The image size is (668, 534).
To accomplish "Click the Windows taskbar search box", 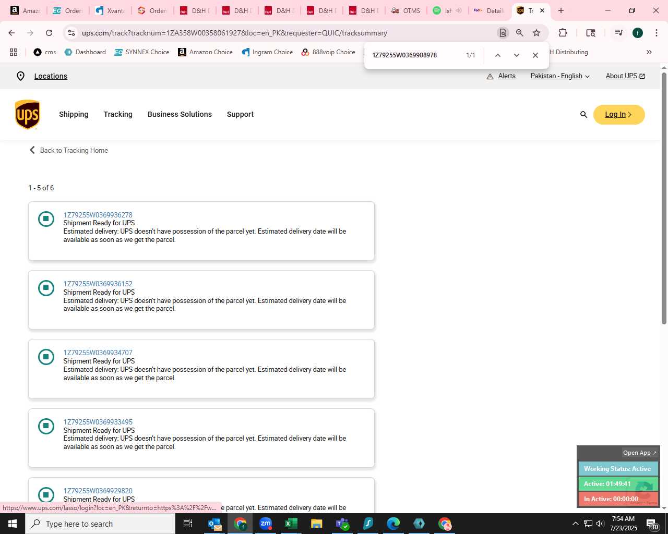I will pyautogui.click(x=100, y=524).
